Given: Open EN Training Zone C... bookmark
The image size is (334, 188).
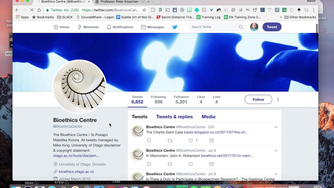Looking at the screenshot, I should [242, 17].
